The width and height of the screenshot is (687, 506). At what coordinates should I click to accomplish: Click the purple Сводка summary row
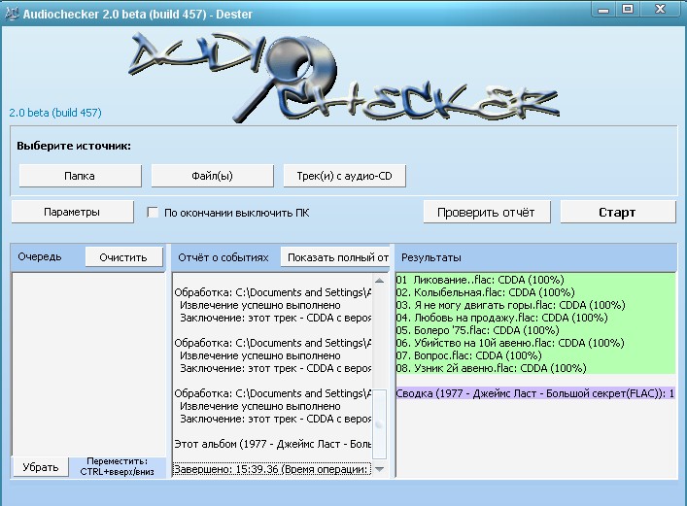point(534,392)
